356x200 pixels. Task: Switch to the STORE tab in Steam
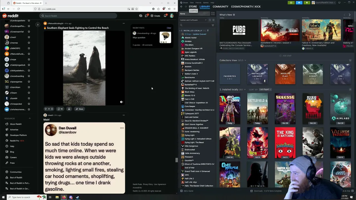point(193,7)
